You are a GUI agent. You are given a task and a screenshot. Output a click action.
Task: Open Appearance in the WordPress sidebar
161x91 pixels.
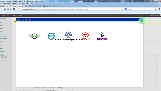click(4, 39)
